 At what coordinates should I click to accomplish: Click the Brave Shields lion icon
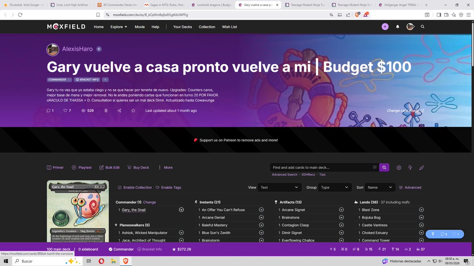tap(357, 14)
